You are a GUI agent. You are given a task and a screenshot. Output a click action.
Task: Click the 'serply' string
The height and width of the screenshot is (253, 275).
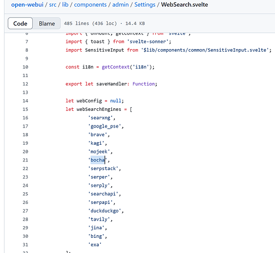99,185
